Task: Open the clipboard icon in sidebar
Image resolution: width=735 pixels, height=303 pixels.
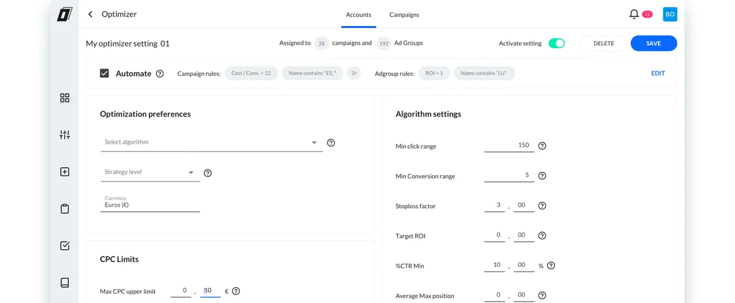Action: [65, 209]
